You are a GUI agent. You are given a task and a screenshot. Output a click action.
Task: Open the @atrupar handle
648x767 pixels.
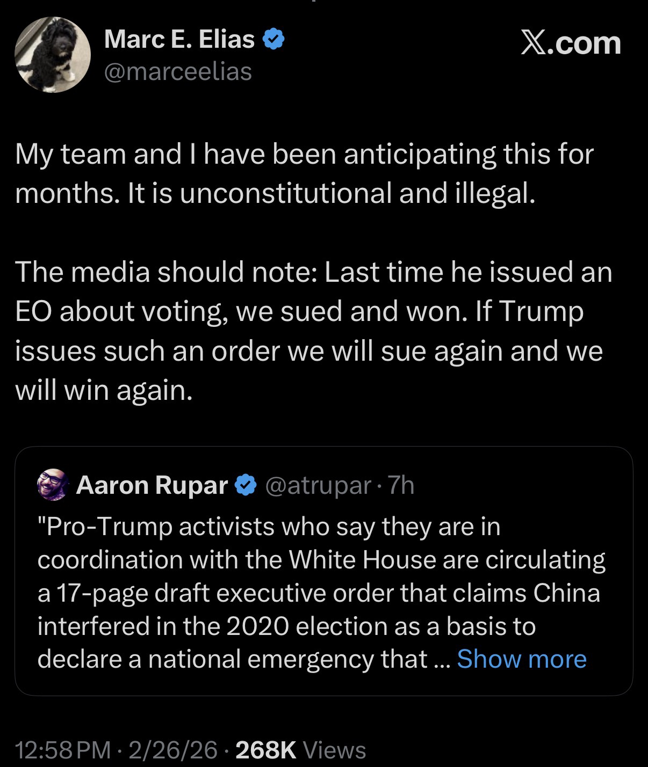click(x=318, y=485)
